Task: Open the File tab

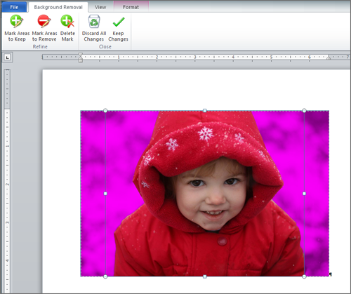Action: tap(14, 7)
